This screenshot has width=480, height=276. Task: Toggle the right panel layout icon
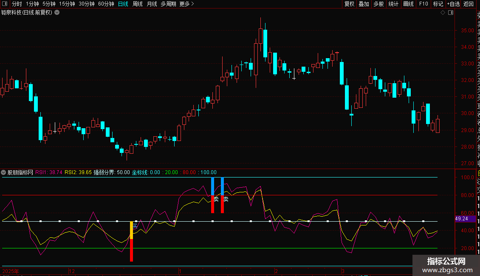451,13
